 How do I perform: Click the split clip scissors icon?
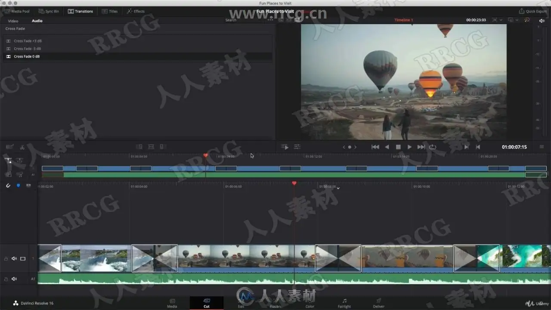[22, 147]
